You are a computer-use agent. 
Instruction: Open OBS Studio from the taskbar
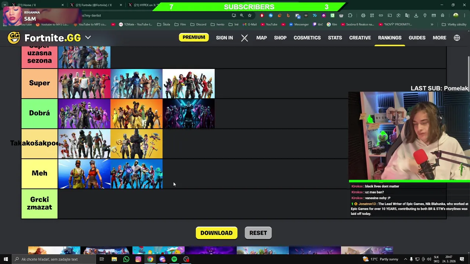tap(186, 259)
